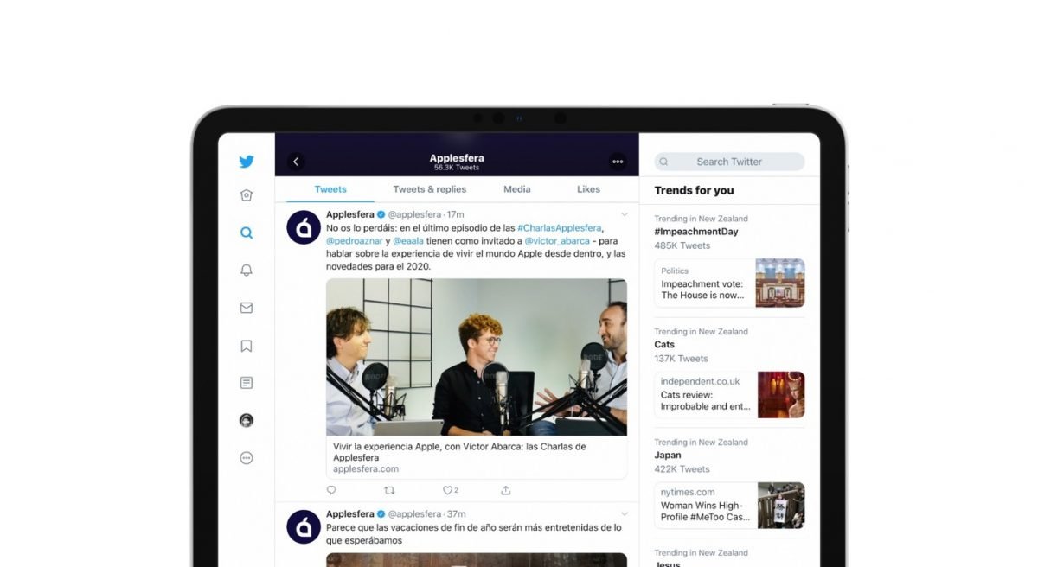This screenshot has width=1038, height=567.
Task: Open the #CharlasApplesfera hashtag
Action: (559, 227)
